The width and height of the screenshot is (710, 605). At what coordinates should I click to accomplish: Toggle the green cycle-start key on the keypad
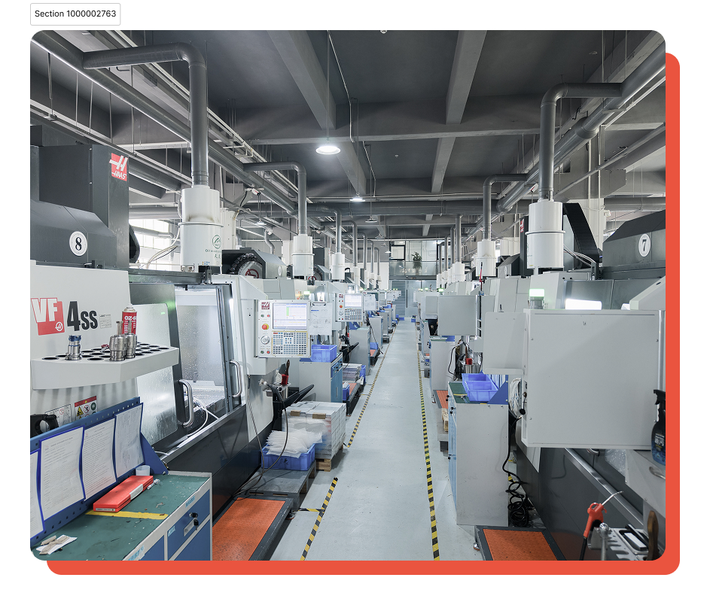(261, 351)
